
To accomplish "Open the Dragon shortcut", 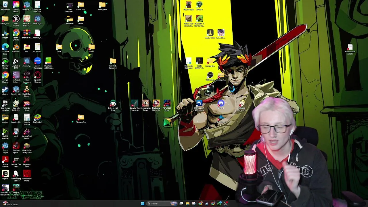I will (x=5, y=34).
